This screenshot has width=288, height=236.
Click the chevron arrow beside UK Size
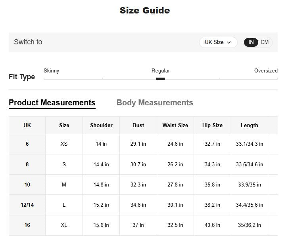[229, 42]
